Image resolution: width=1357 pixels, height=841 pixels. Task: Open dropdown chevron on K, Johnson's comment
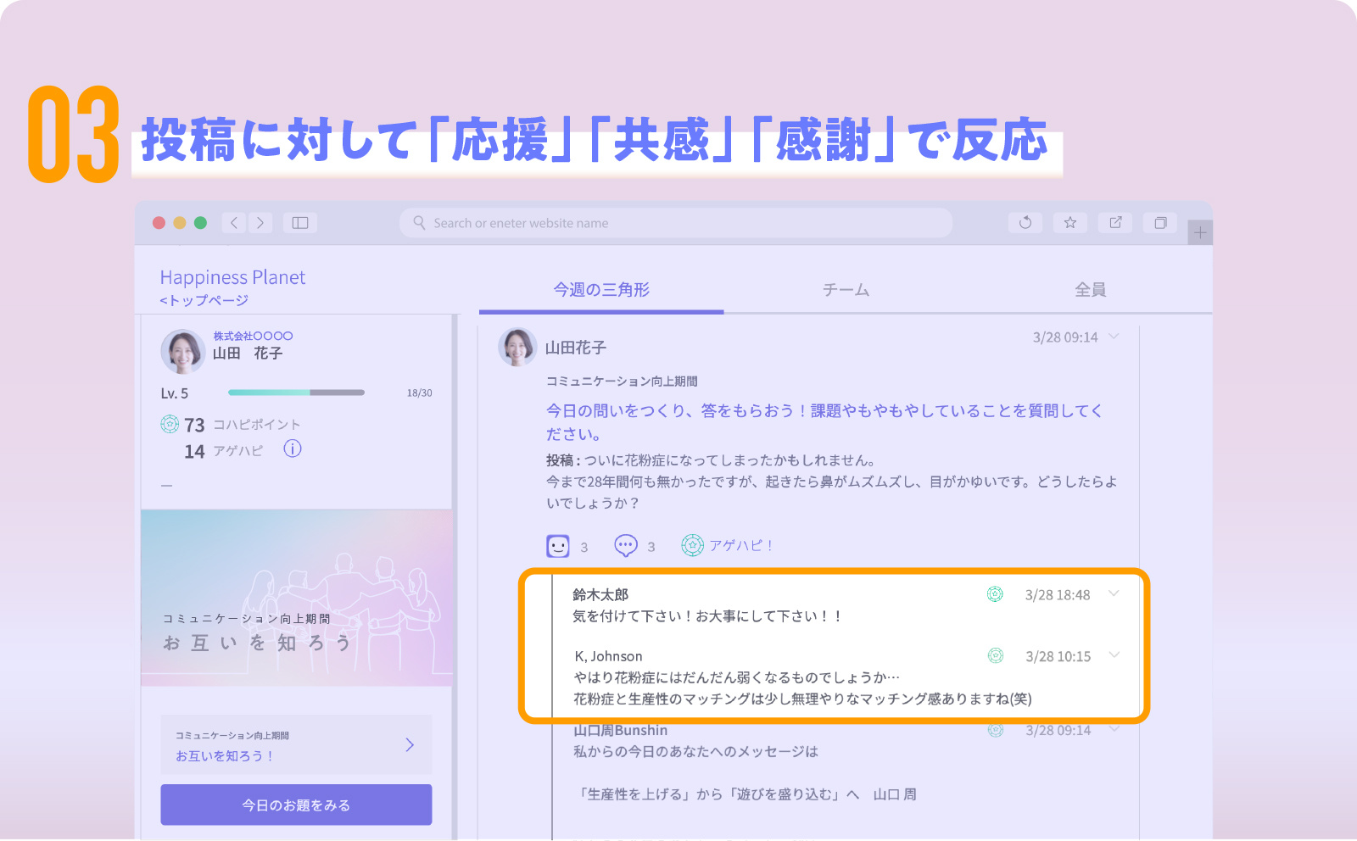point(1114,654)
